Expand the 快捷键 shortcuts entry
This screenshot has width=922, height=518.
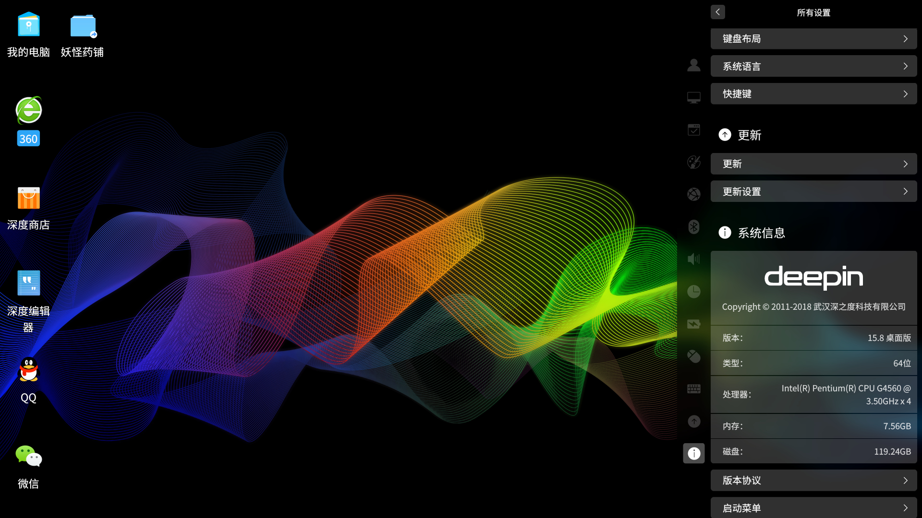pyautogui.click(x=813, y=94)
